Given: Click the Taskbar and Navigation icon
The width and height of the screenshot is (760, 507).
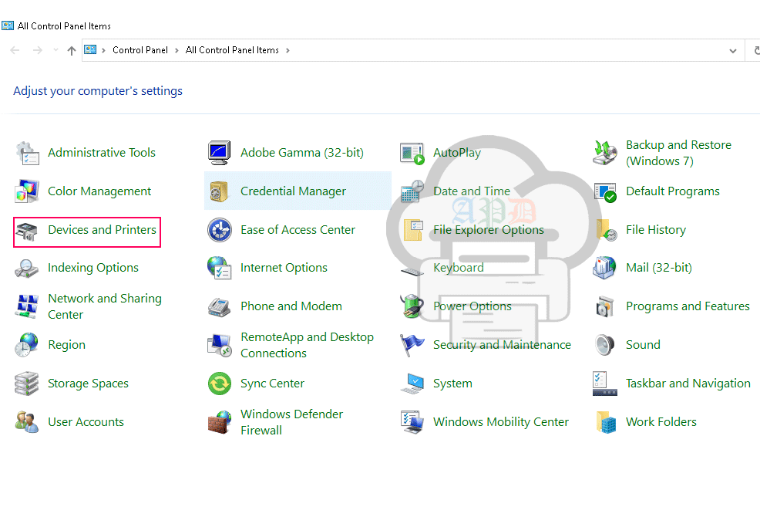Looking at the screenshot, I should 605,384.
